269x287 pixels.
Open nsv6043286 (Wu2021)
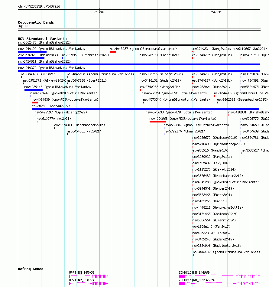[x=38, y=74]
